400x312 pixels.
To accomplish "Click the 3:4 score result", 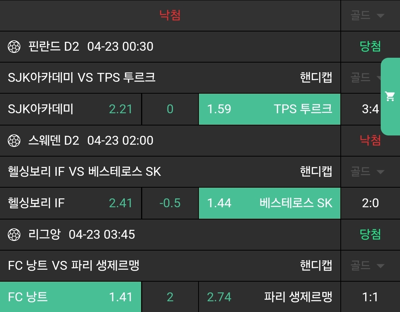I will pyautogui.click(x=370, y=109).
